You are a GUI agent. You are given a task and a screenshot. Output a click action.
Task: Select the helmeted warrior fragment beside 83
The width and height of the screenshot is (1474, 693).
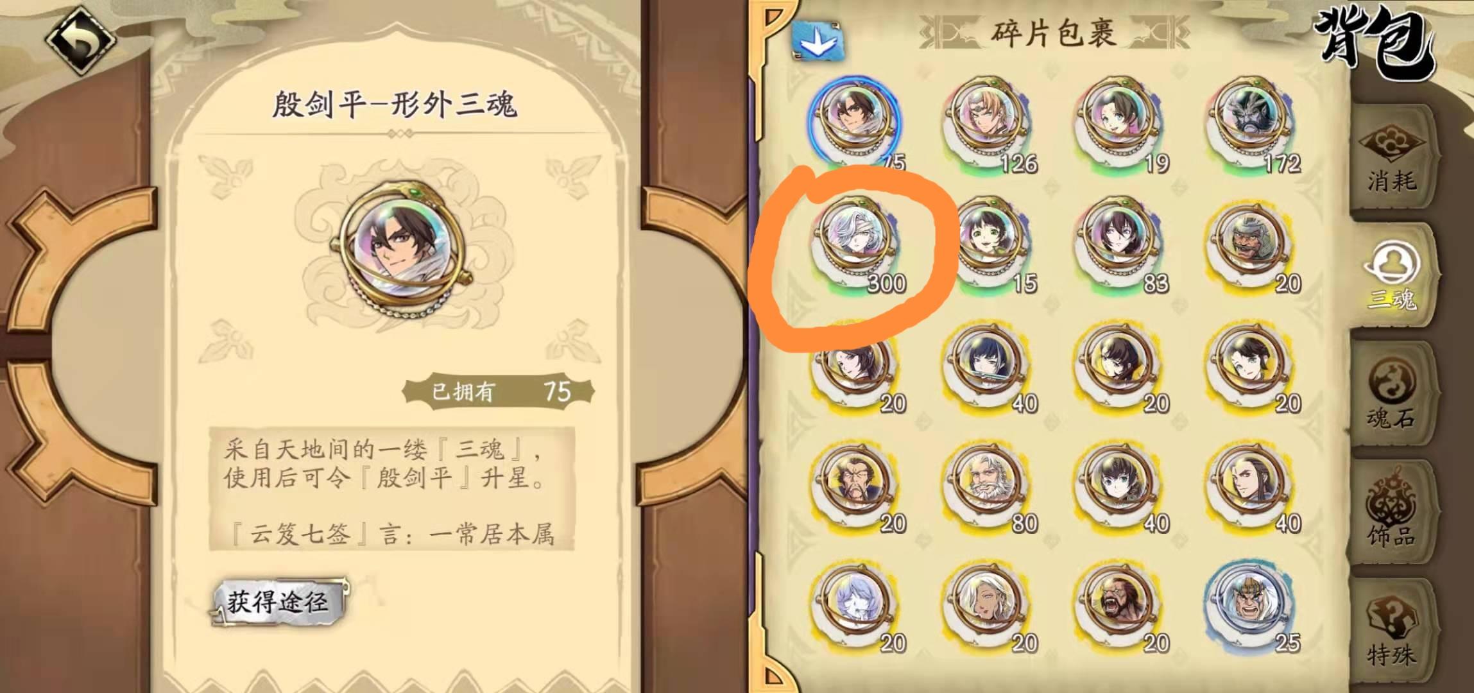tap(1251, 244)
